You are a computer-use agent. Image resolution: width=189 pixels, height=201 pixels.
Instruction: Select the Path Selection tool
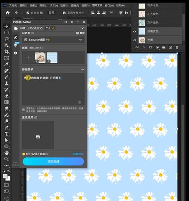(6, 140)
